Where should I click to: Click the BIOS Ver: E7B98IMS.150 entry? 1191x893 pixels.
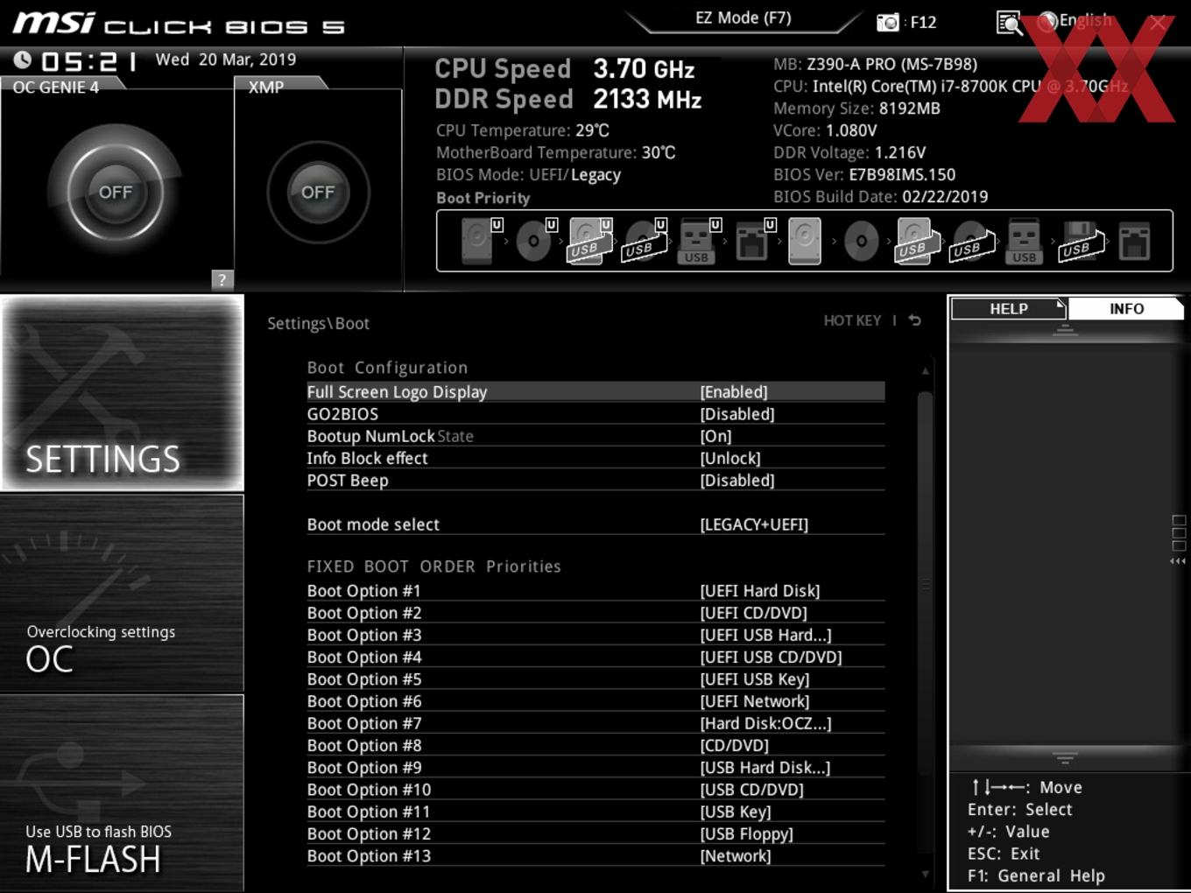coord(864,174)
